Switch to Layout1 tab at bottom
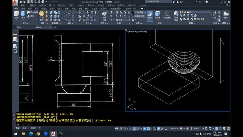Screen dimensions: 243x137 pyautogui.click(x=25, y=128)
